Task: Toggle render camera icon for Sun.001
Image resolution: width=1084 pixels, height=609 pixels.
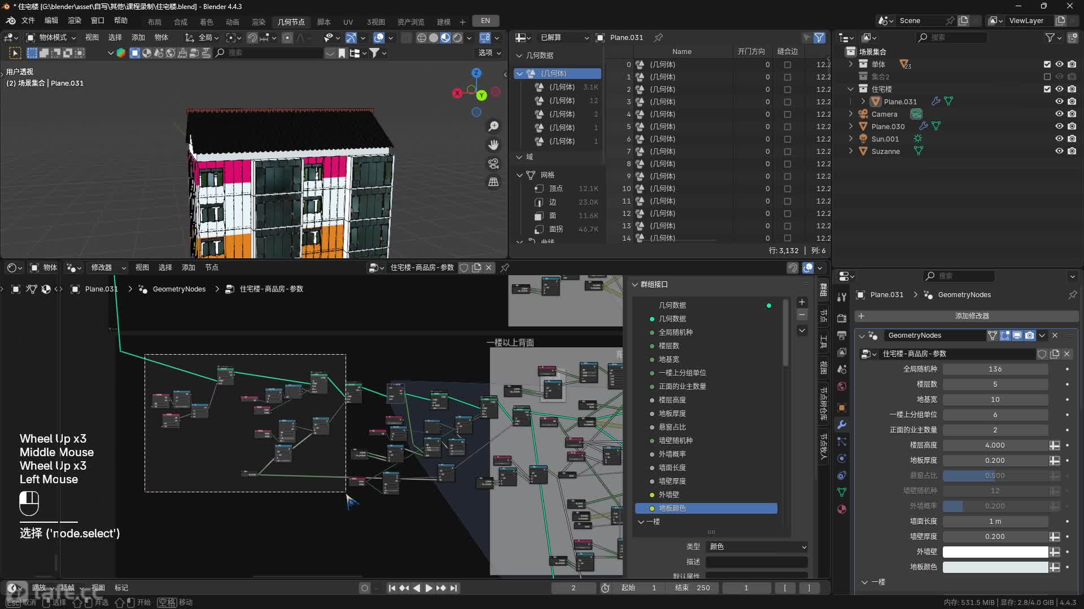Action: point(1072,139)
